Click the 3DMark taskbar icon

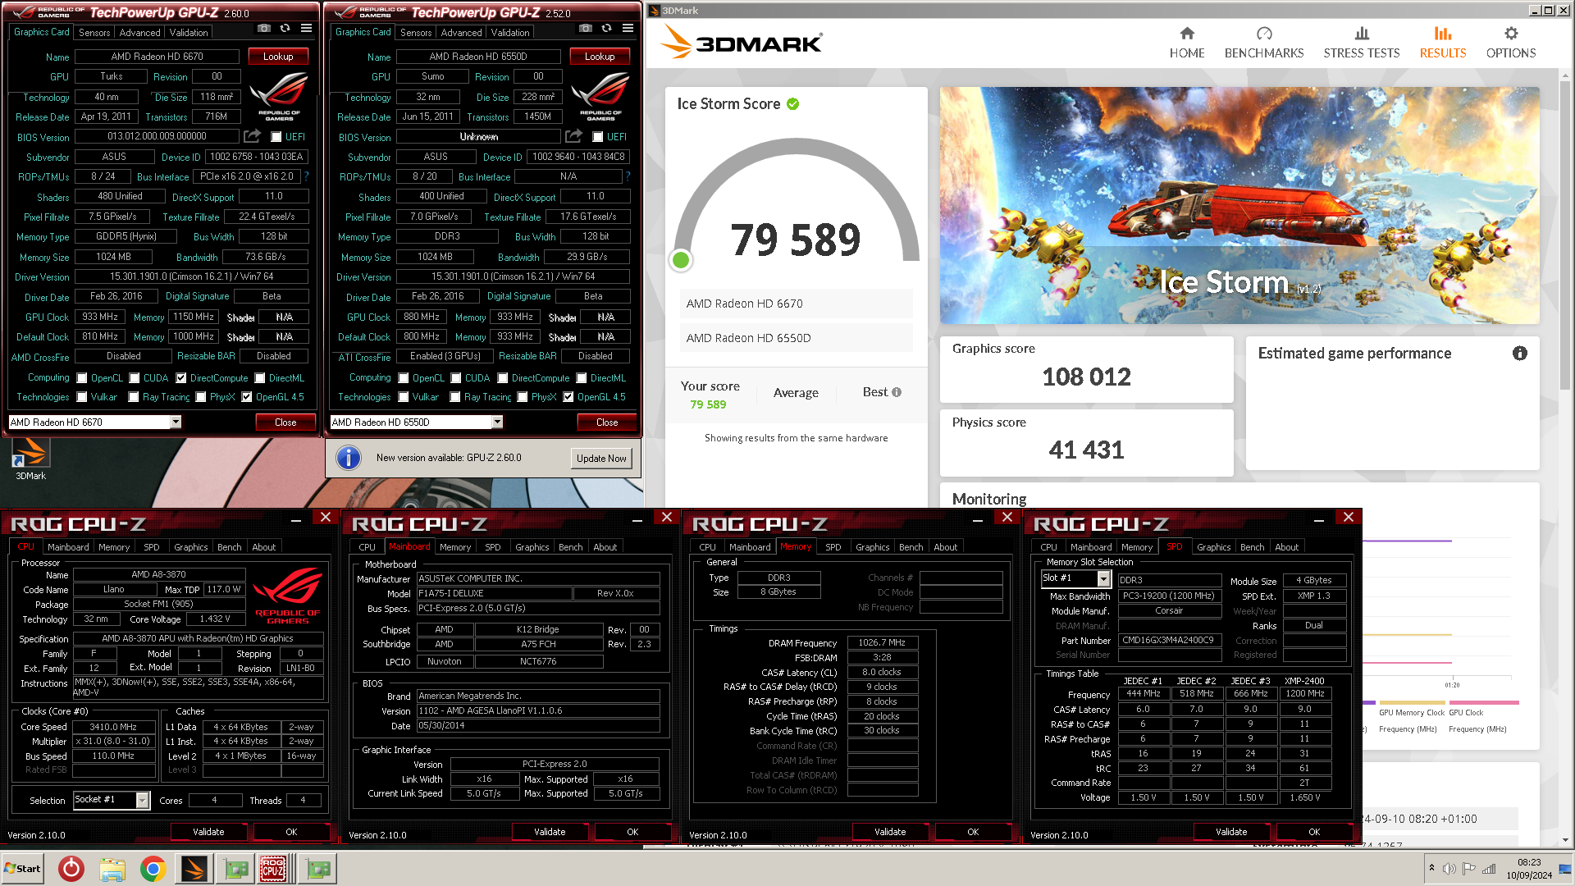(x=194, y=869)
